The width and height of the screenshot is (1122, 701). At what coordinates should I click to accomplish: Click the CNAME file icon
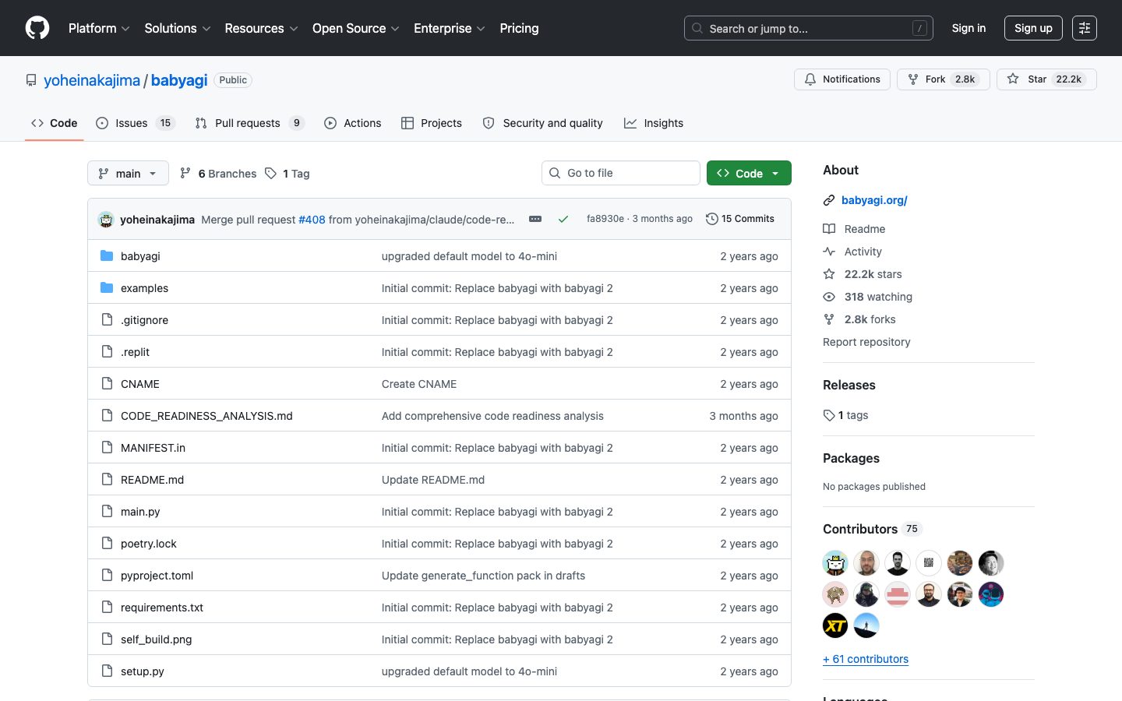[x=107, y=383]
